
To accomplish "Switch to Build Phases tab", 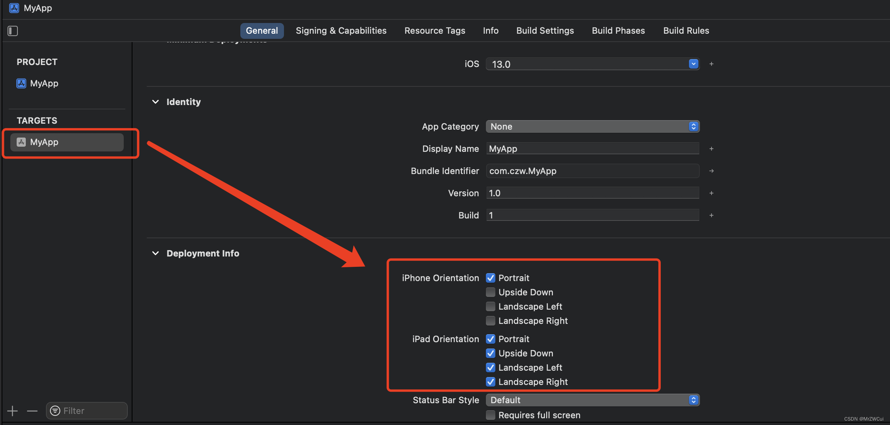I will [618, 31].
